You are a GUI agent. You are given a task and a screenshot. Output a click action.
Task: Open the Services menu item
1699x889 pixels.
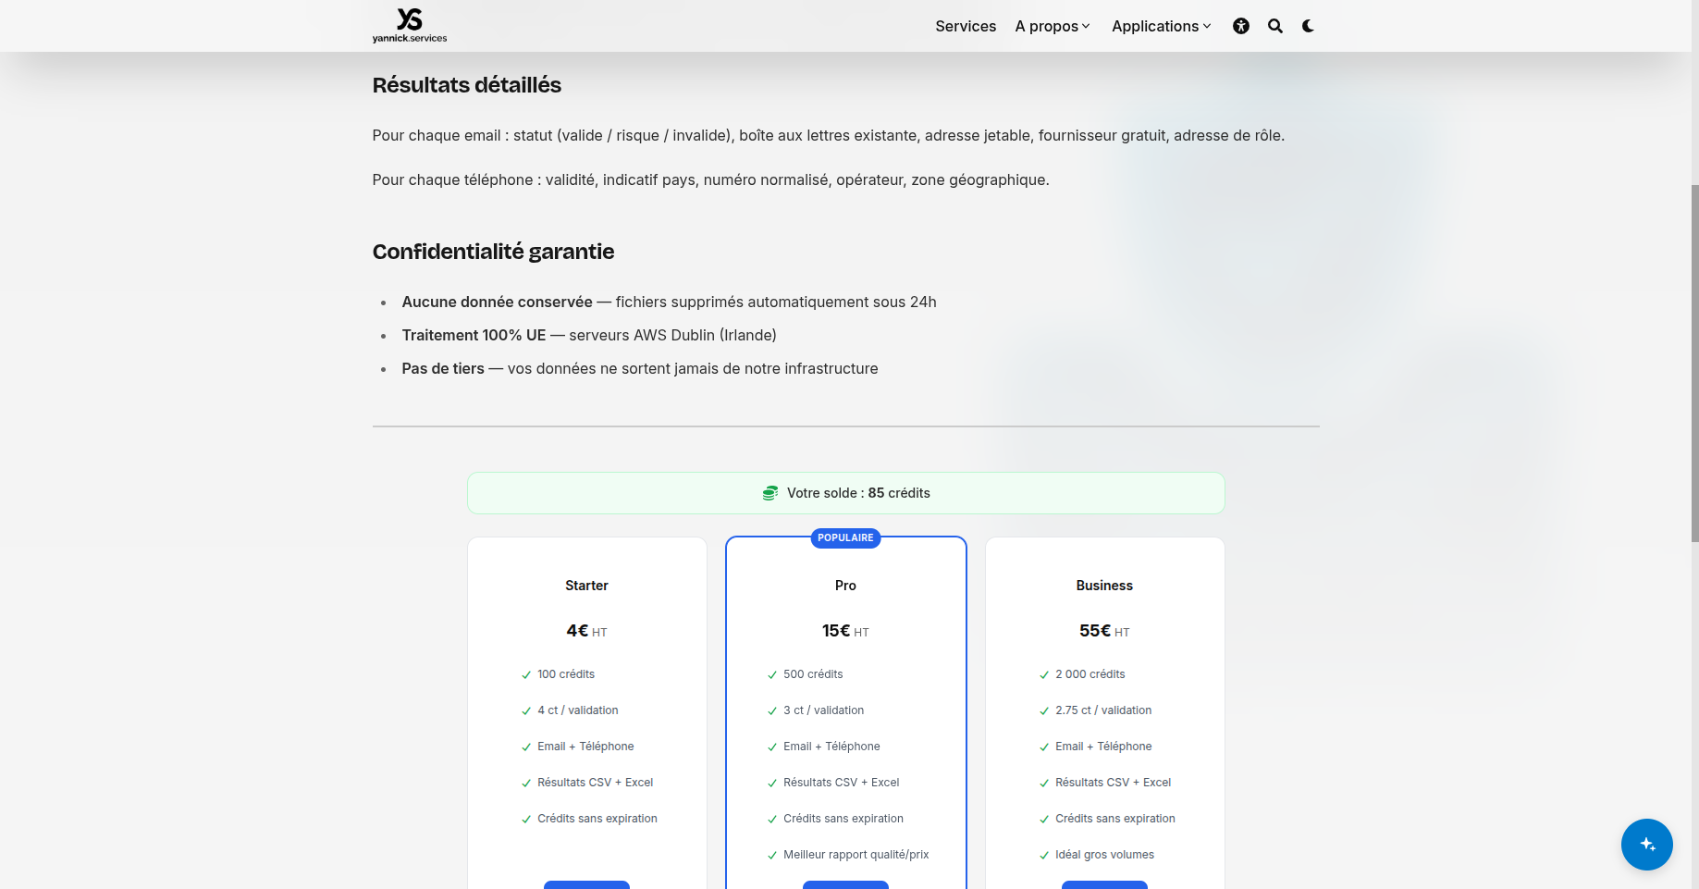click(966, 26)
